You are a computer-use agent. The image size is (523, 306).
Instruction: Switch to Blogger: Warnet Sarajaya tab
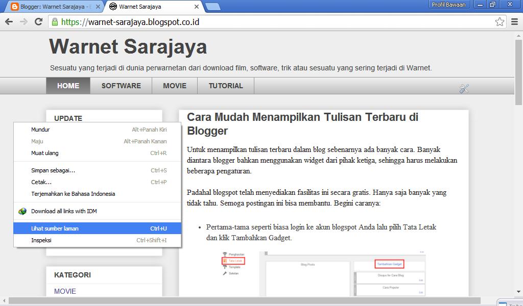[55, 7]
